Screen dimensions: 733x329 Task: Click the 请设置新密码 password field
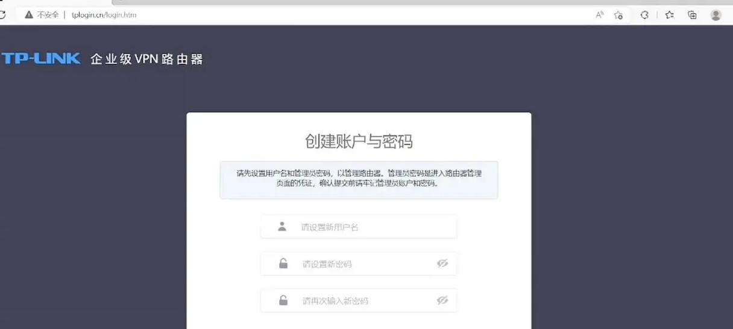tap(359, 263)
